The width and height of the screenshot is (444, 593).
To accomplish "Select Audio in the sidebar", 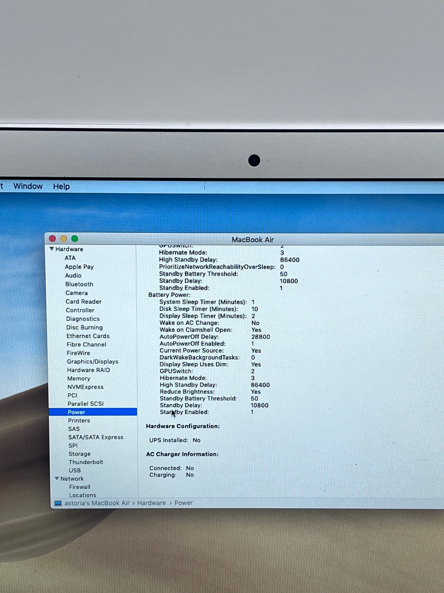I will (73, 275).
